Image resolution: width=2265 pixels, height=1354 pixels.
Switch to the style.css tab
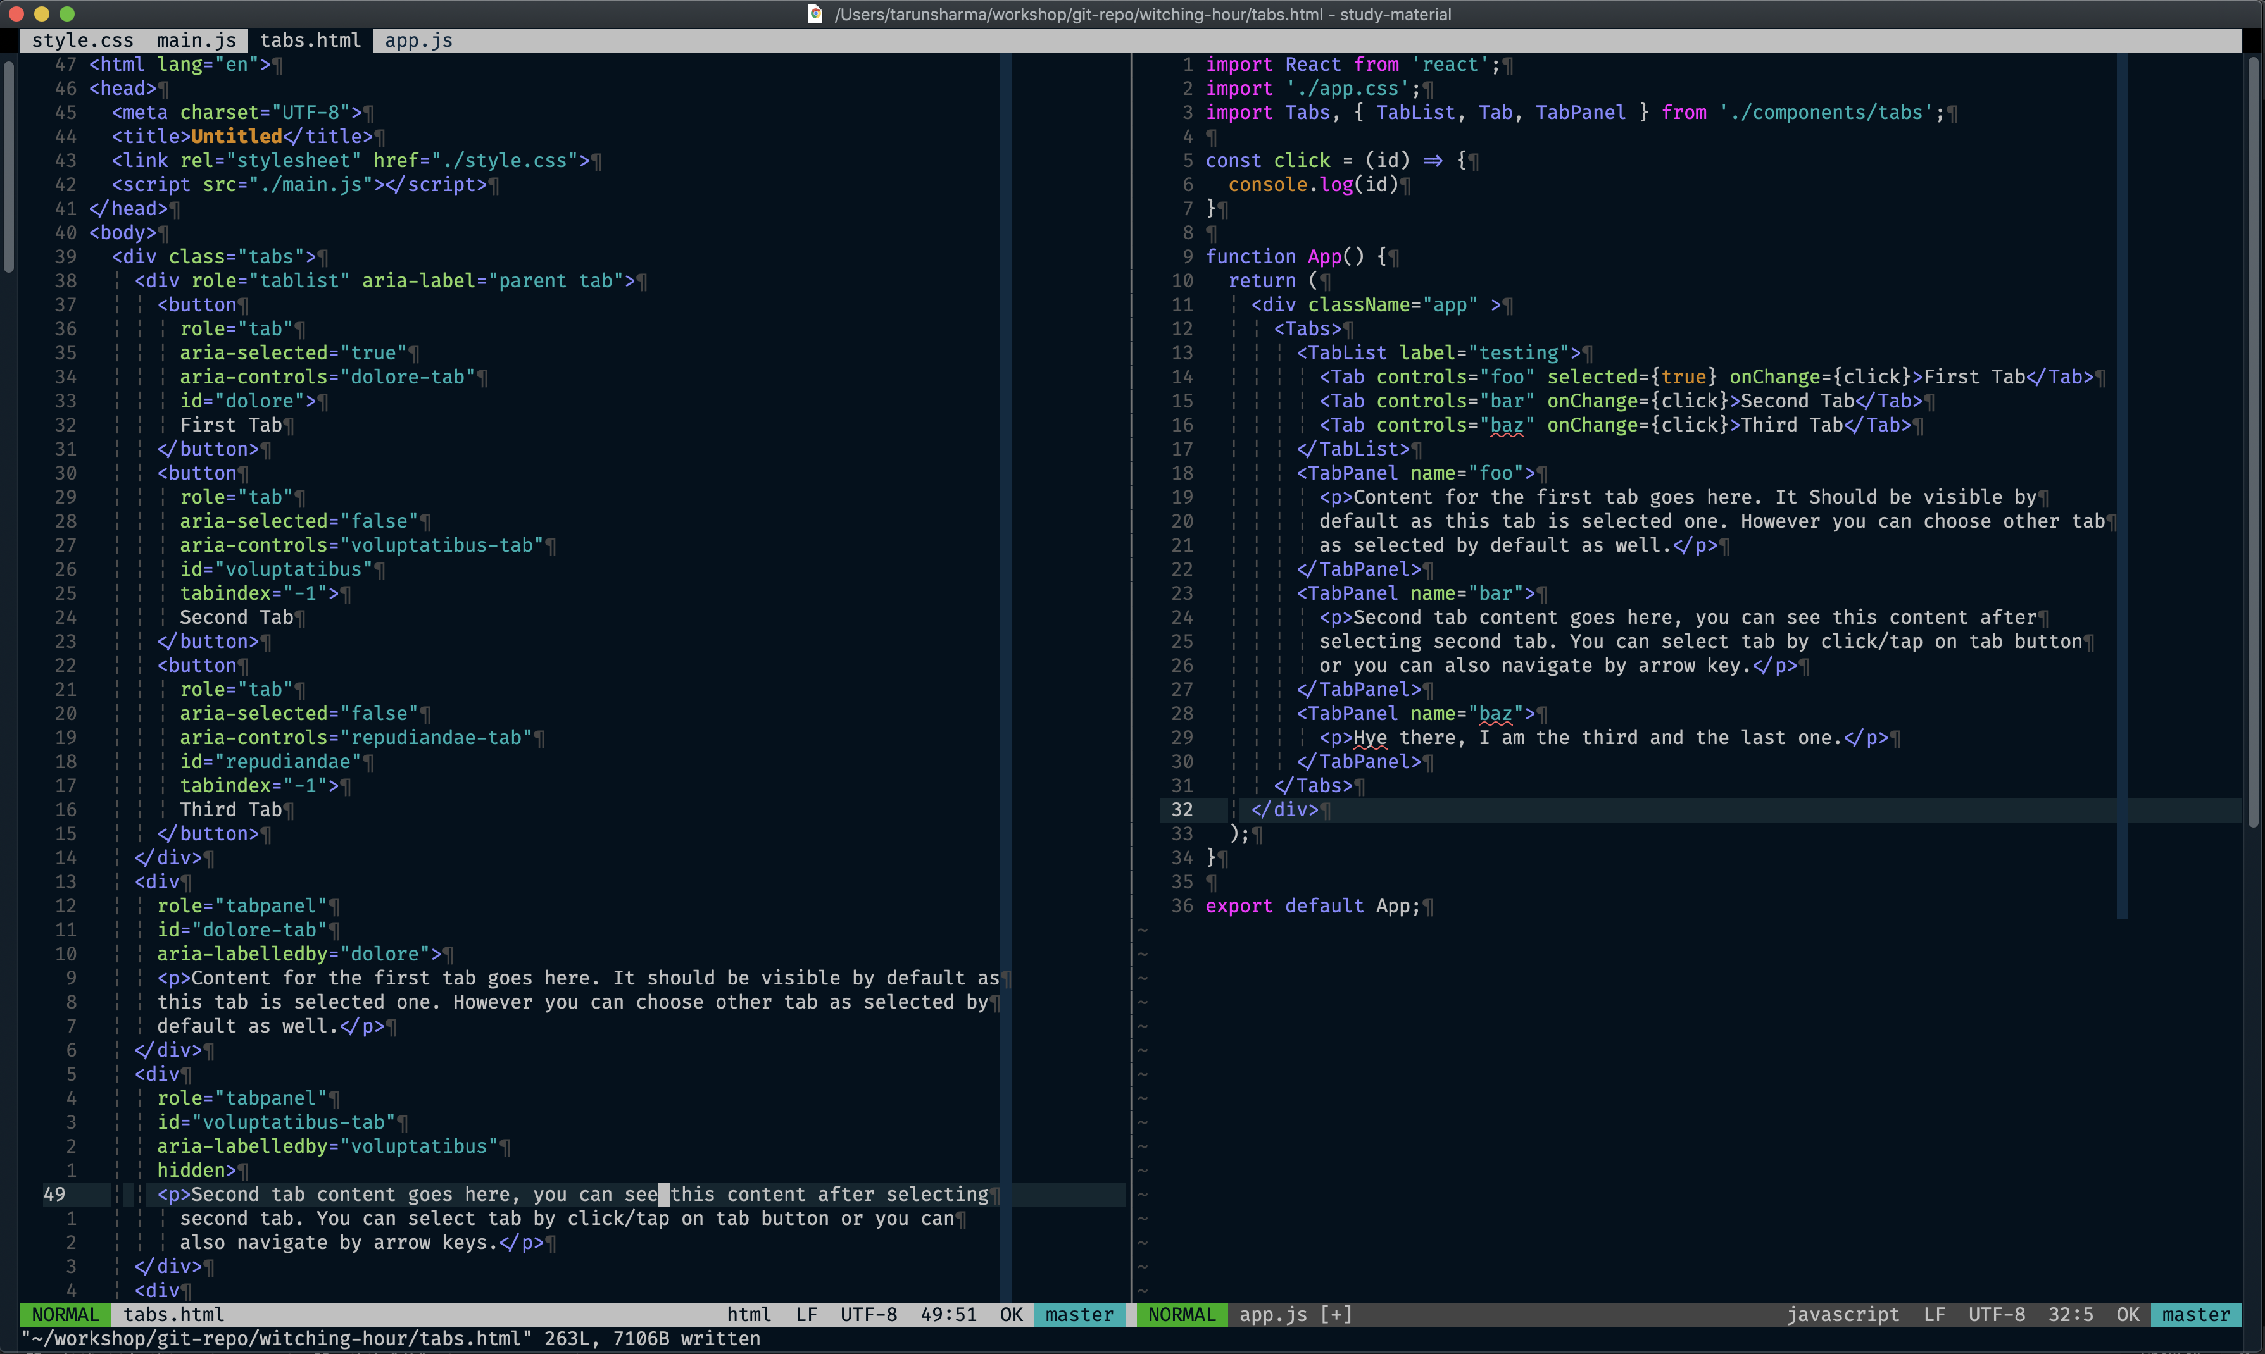point(82,40)
